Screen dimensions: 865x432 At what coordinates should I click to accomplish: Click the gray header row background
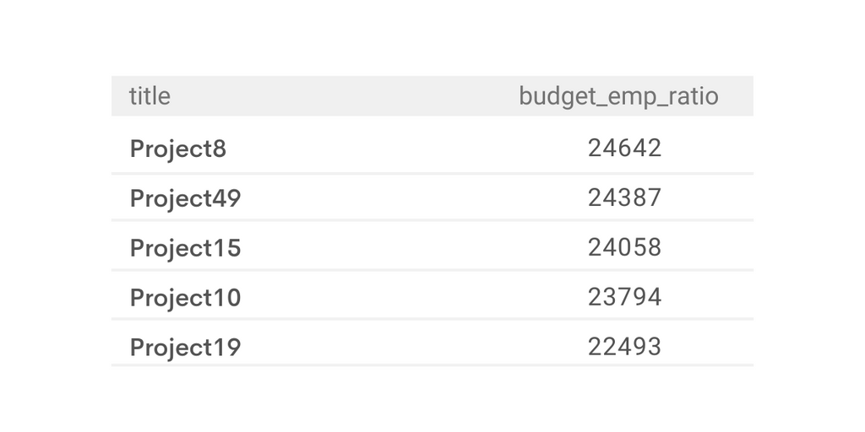(342, 96)
